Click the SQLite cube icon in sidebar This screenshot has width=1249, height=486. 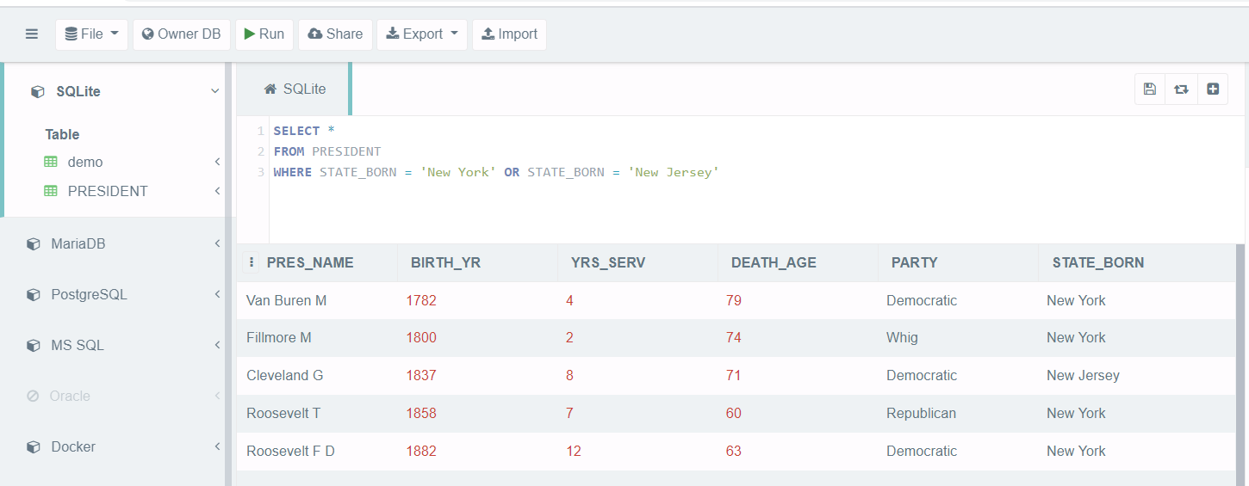coord(37,92)
